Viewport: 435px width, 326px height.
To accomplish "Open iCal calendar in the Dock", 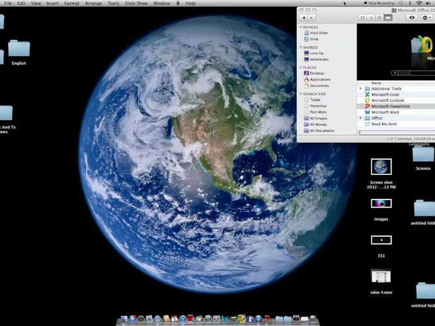I will pyautogui.click(x=174, y=319).
